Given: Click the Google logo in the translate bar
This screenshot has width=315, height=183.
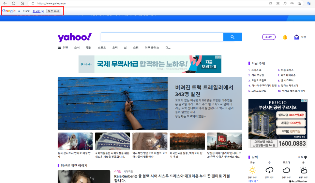Looking at the screenshot, I should 9,11.
